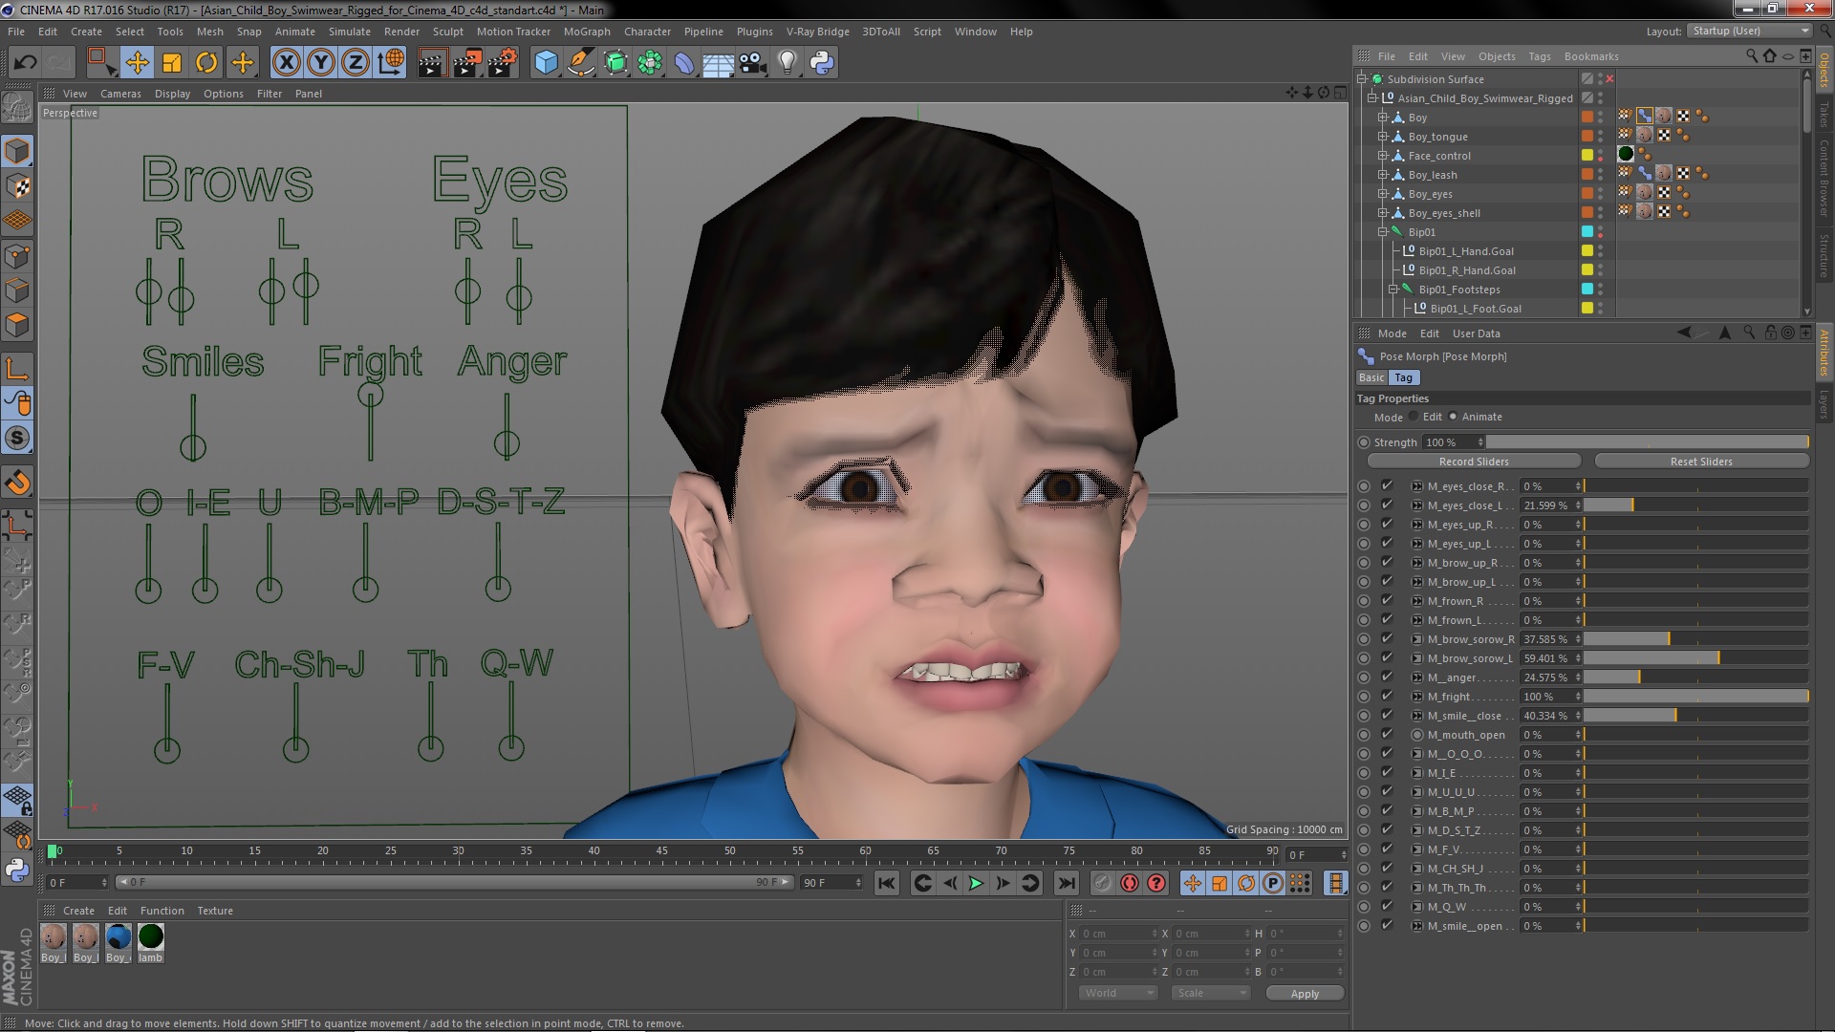The height and width of the screenshot is (1032, 1835).
Task: Activate the Rotate tool in top toolbar
Action: coord(206,63)
